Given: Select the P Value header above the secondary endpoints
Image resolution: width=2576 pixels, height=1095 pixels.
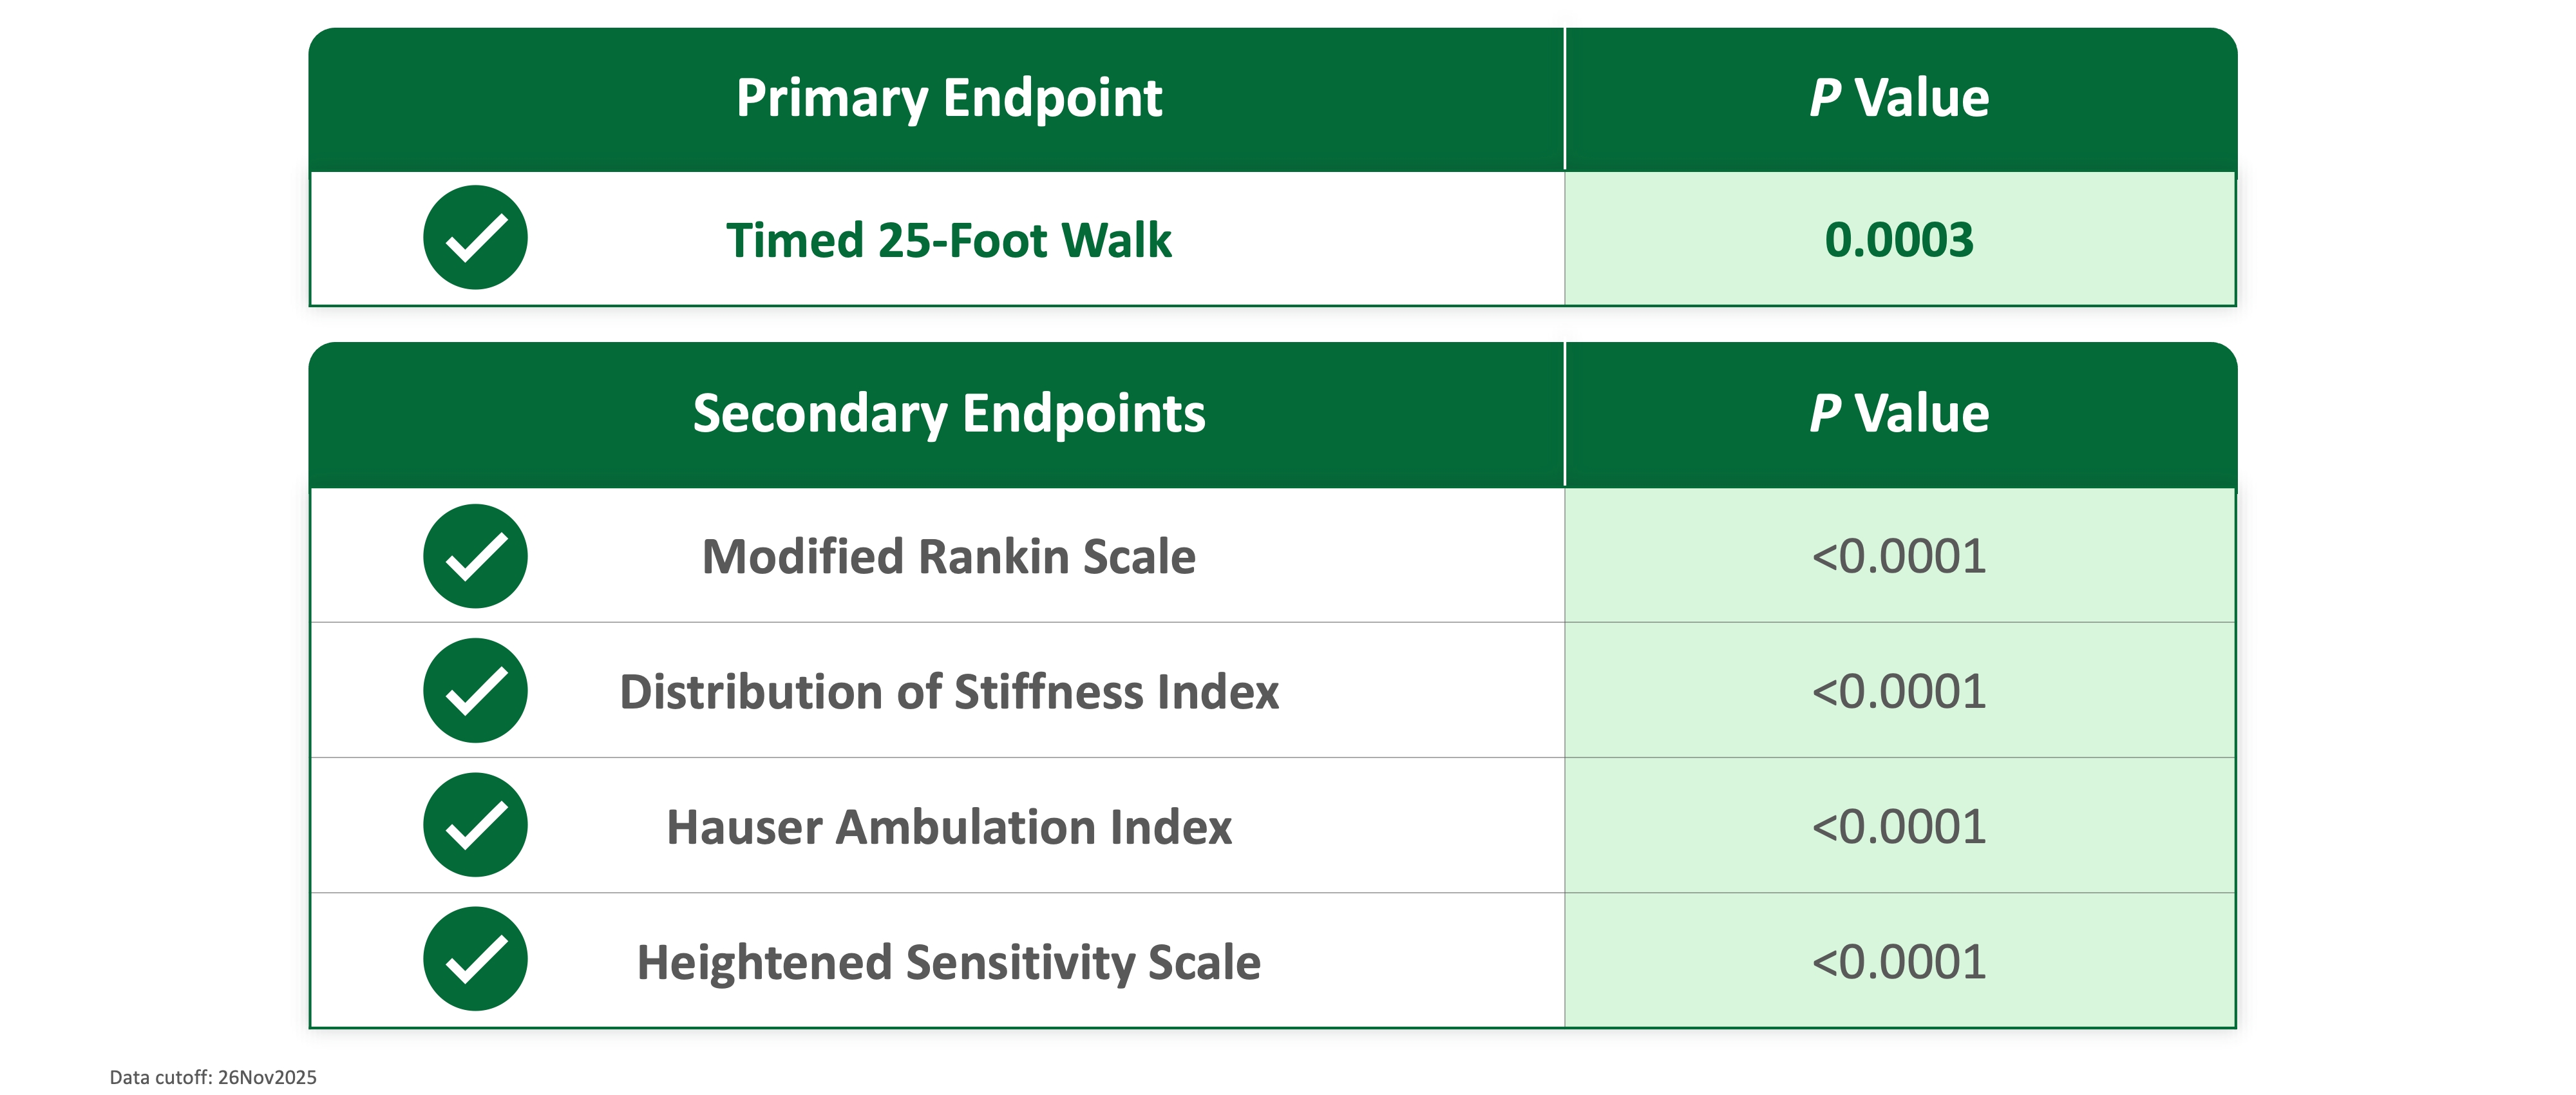Looking at the screenshot, I should 1899,414.
